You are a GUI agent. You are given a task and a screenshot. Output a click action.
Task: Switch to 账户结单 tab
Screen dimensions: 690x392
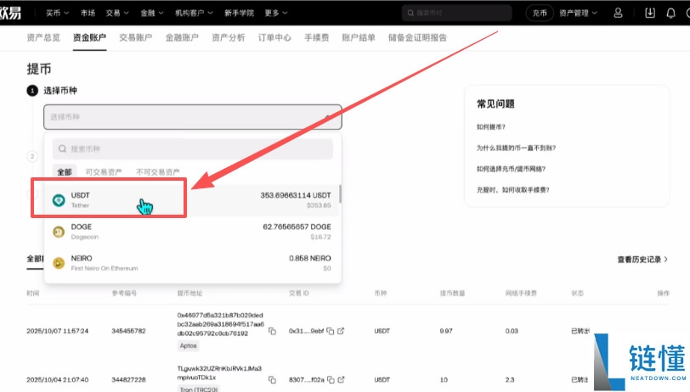(x=359, y=38)
